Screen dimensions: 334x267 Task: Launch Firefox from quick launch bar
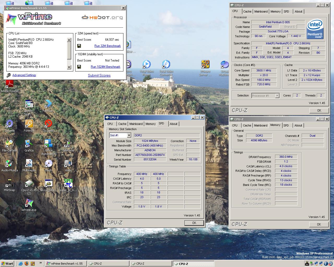(27, 264)
